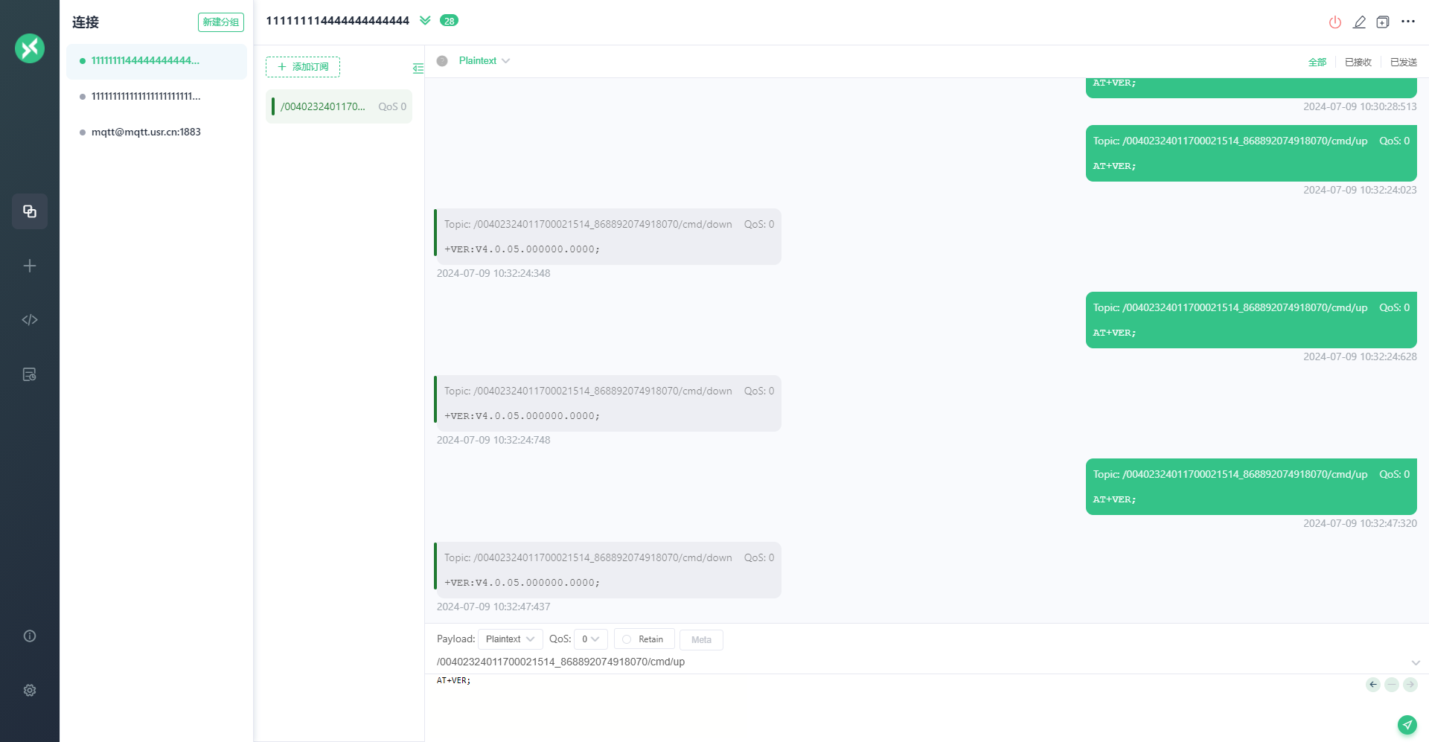This screenshot has height=742, width=1429.
Task: Open the Settings gear icon
Action: point(30,690)
